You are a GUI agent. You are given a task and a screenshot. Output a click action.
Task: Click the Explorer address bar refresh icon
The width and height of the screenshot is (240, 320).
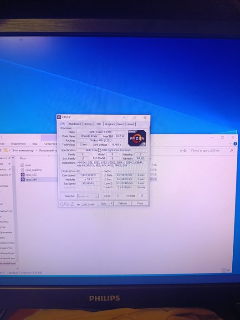(x=185, y=150)
